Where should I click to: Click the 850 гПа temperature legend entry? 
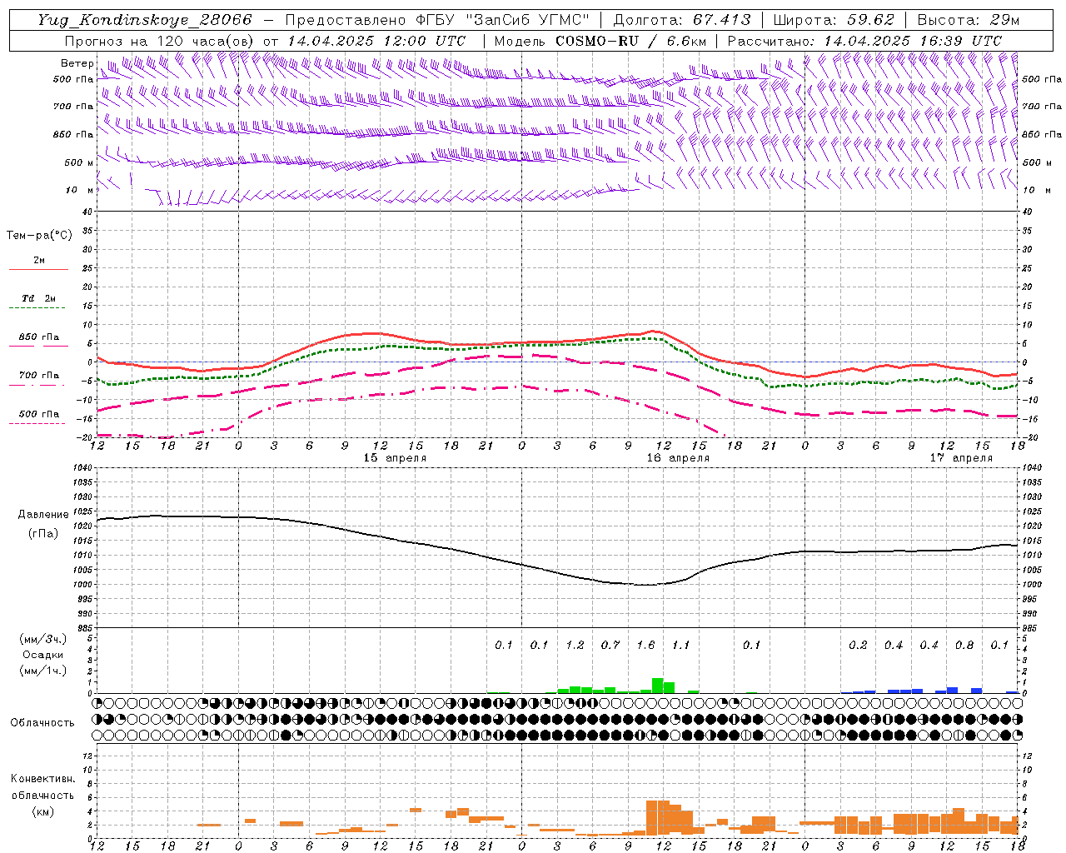38,337
